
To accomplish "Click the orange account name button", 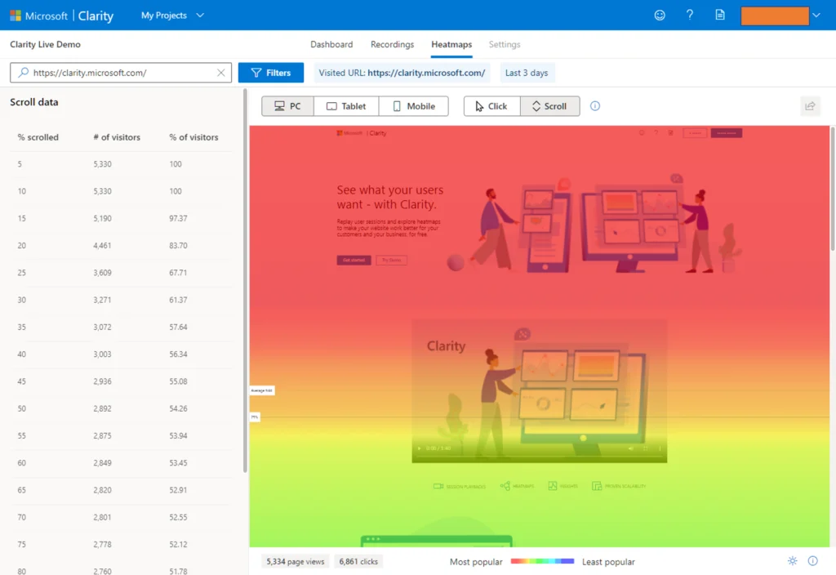I will (775, 16).
